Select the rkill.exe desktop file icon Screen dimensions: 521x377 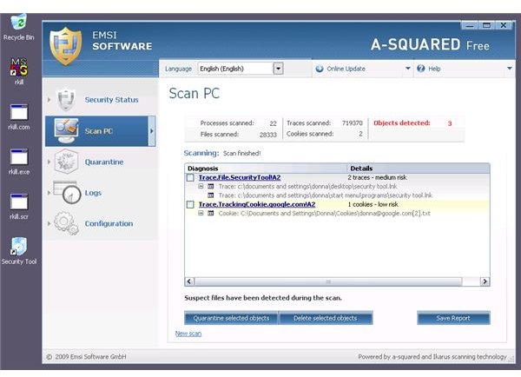[x=19, y=156]
